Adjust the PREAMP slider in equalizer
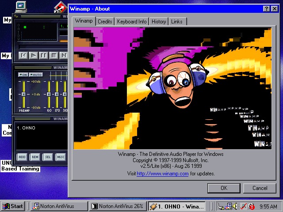Viewport: 283px width, 212px height. tap(23, 94)
